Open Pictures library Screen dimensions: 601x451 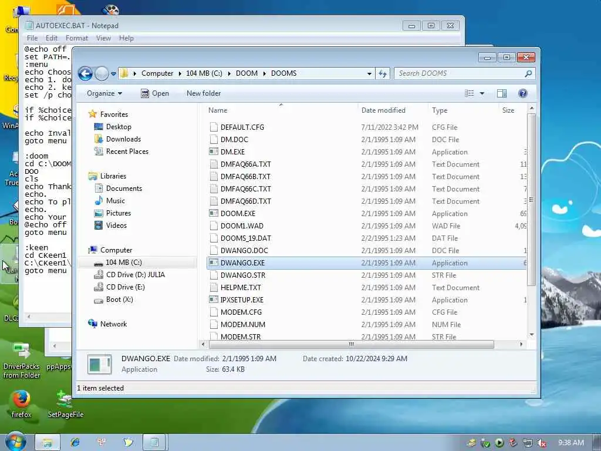tap(119, 213)
